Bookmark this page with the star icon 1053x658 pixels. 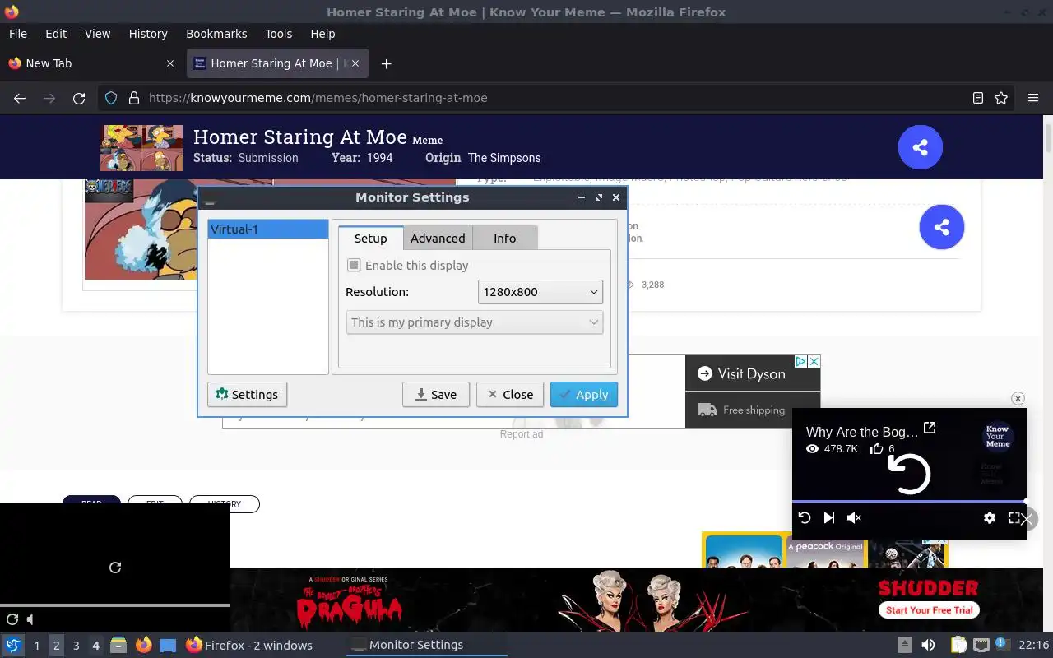(1001, 98)
